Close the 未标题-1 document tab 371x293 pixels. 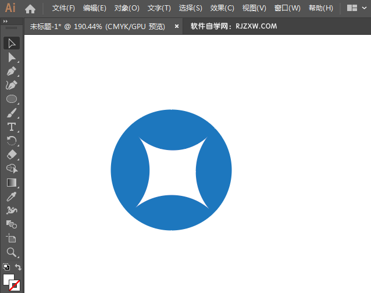click(177, 27)
